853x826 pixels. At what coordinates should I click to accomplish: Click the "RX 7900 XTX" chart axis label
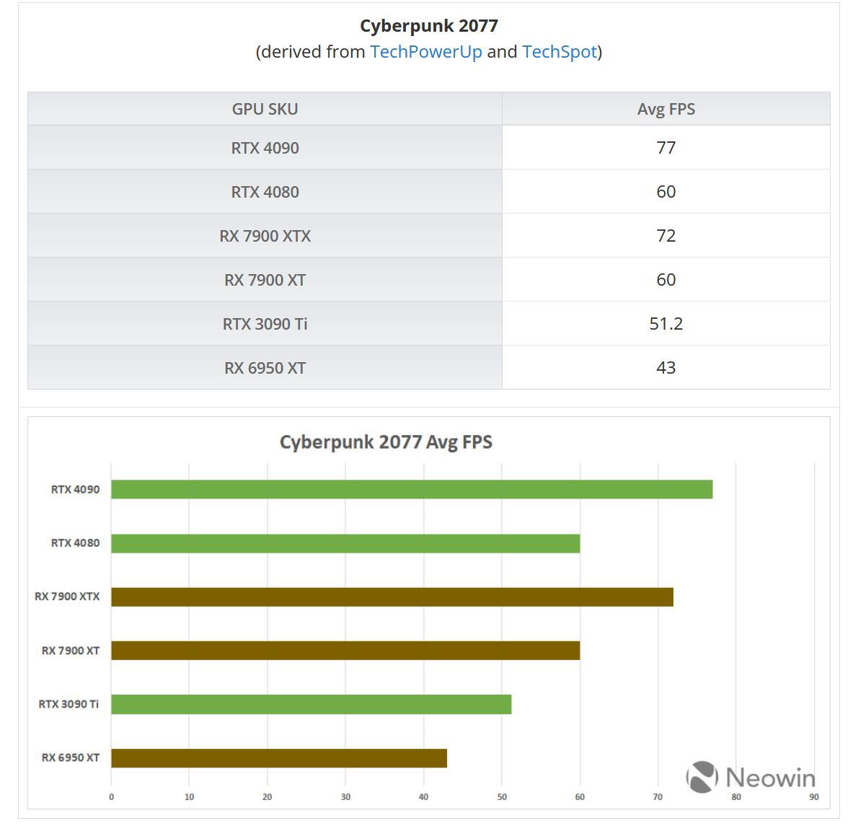point(68,597)
